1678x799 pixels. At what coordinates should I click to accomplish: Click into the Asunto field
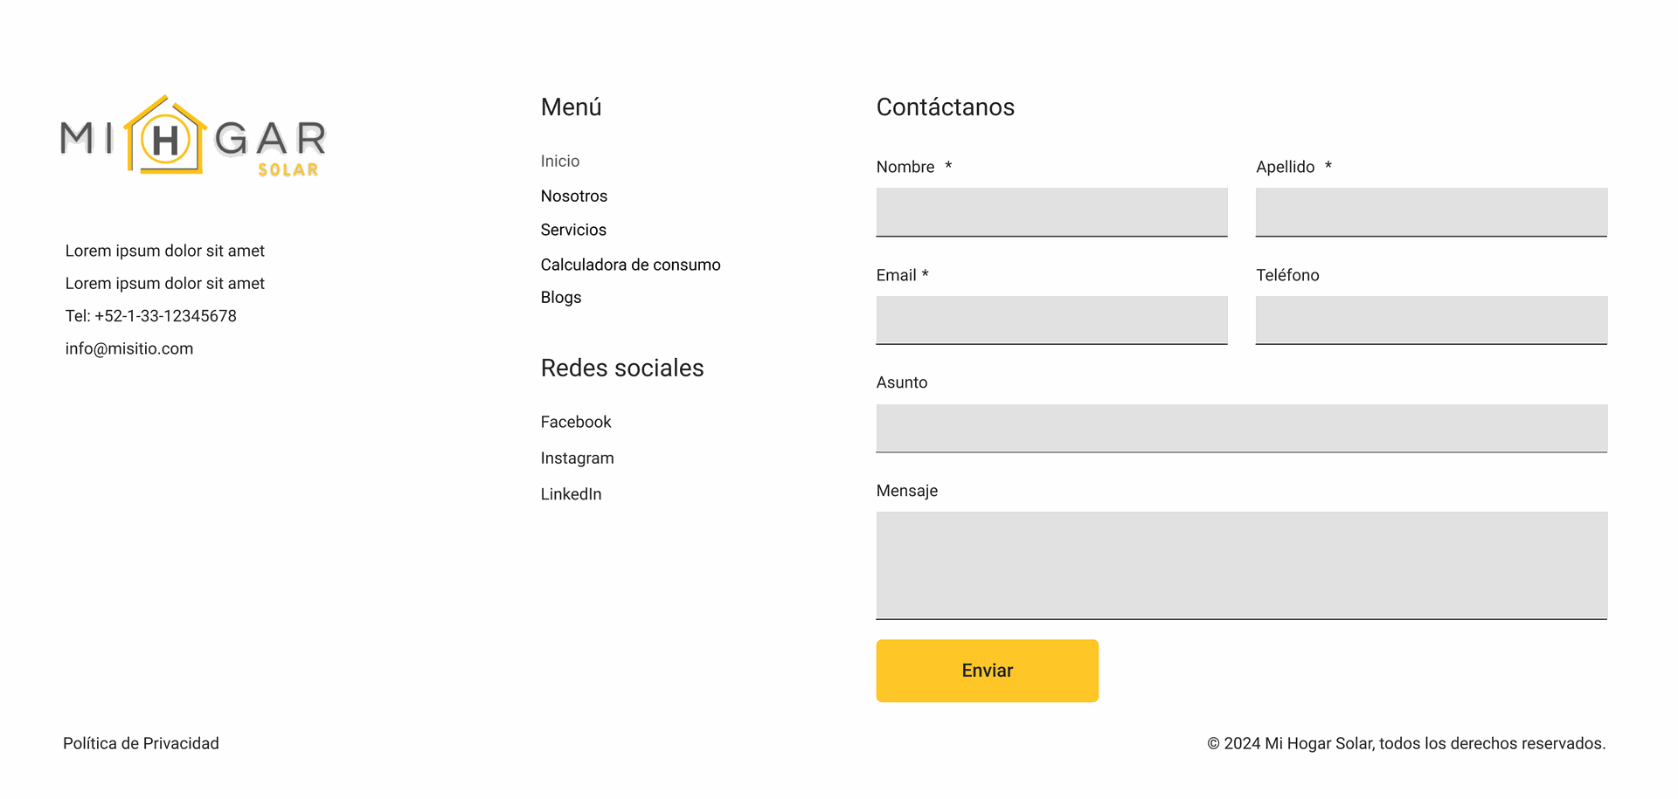tap(1242, 429)
